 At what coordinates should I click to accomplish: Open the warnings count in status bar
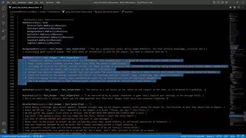click(x=42, y=136)
